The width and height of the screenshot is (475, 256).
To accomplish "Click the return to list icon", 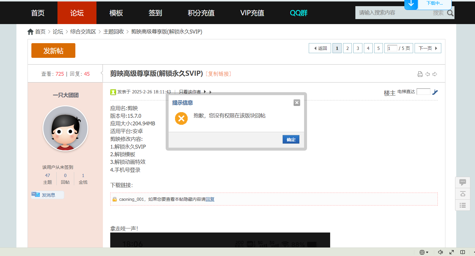I will 463,205.
